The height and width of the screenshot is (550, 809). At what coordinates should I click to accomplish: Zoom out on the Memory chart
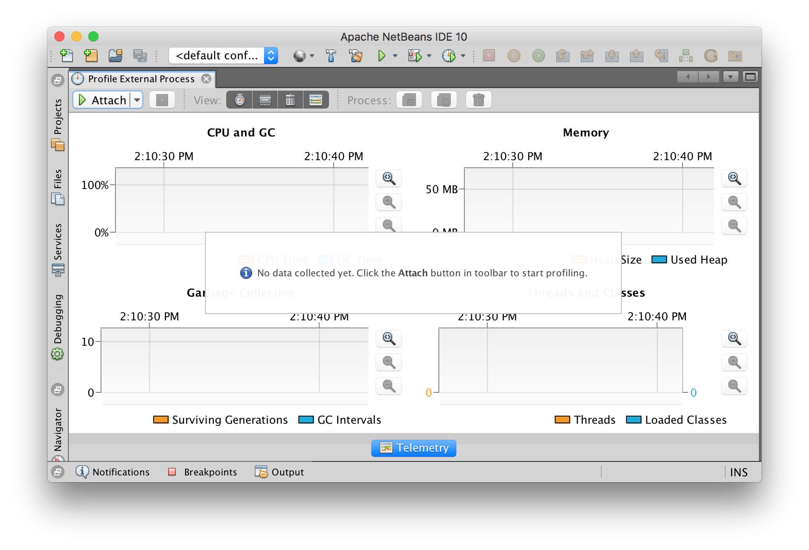[734, 226]
